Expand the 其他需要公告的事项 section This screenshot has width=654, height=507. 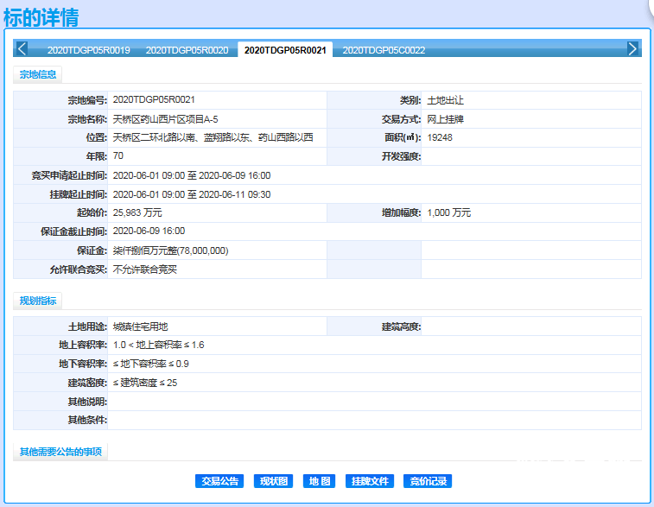pyautogui.click(x=60, y=452)
